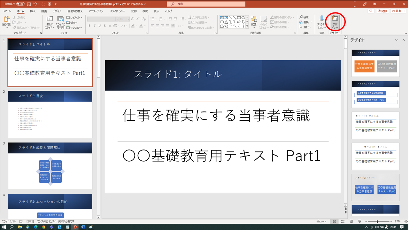Click accessibility check status (アクセシビリティ)
The height and width of the screenshot is (230, 409).
56,221
